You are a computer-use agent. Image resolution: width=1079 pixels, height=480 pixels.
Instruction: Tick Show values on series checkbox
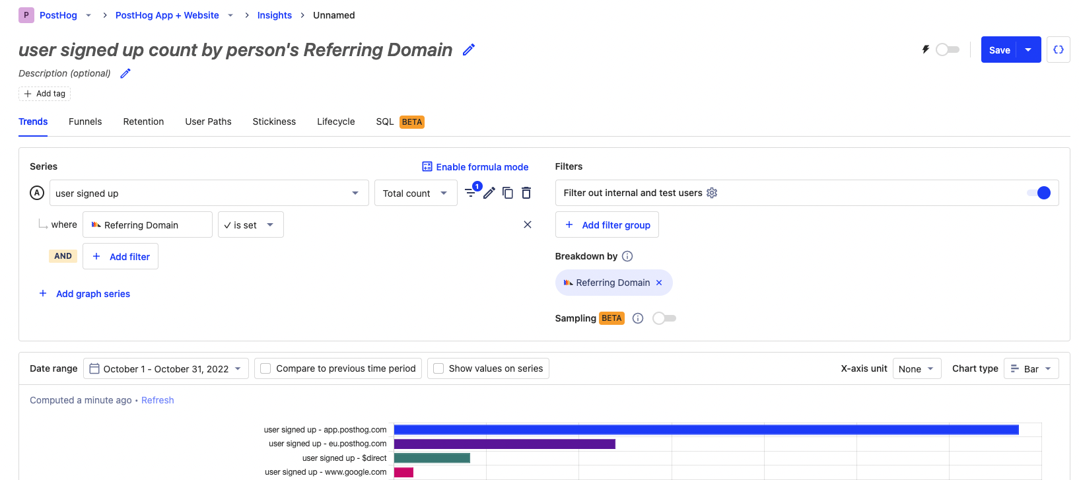438,368
